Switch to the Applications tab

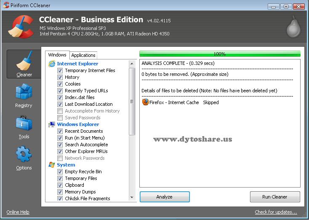(x=83, y=55)
